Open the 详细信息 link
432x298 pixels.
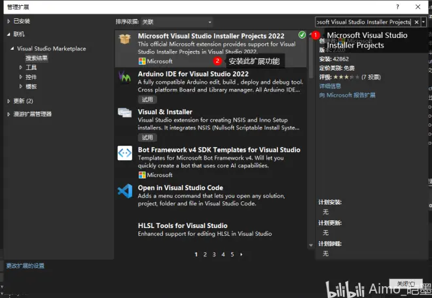coord(330,86)
